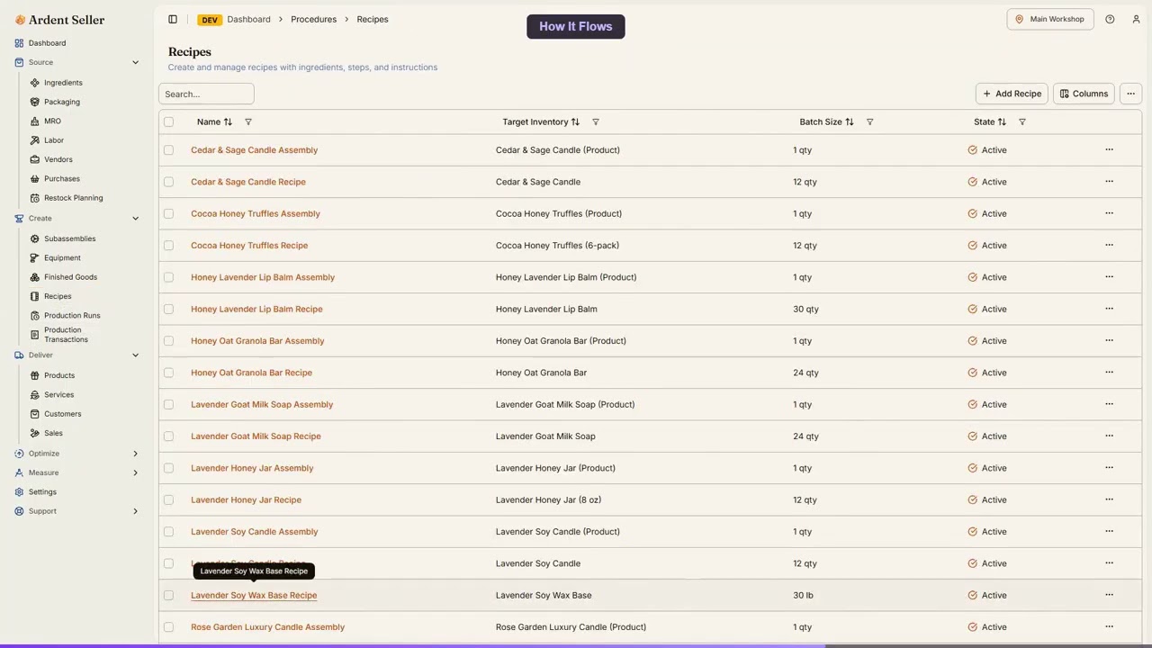Collapse the Deliver sidebar section
Image resolution: width=1152 pixels, height=648 pixels.
pyautogui.click(x=135, y=355)
